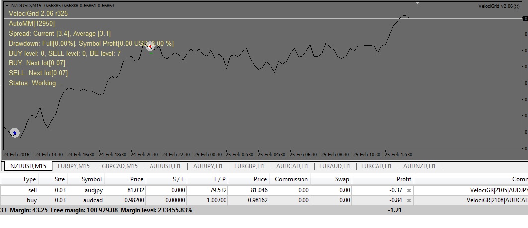The height and width of the screenshot is (228, 528).
Task: Click the total profit -1.21
Action: (x=395, y=210)
